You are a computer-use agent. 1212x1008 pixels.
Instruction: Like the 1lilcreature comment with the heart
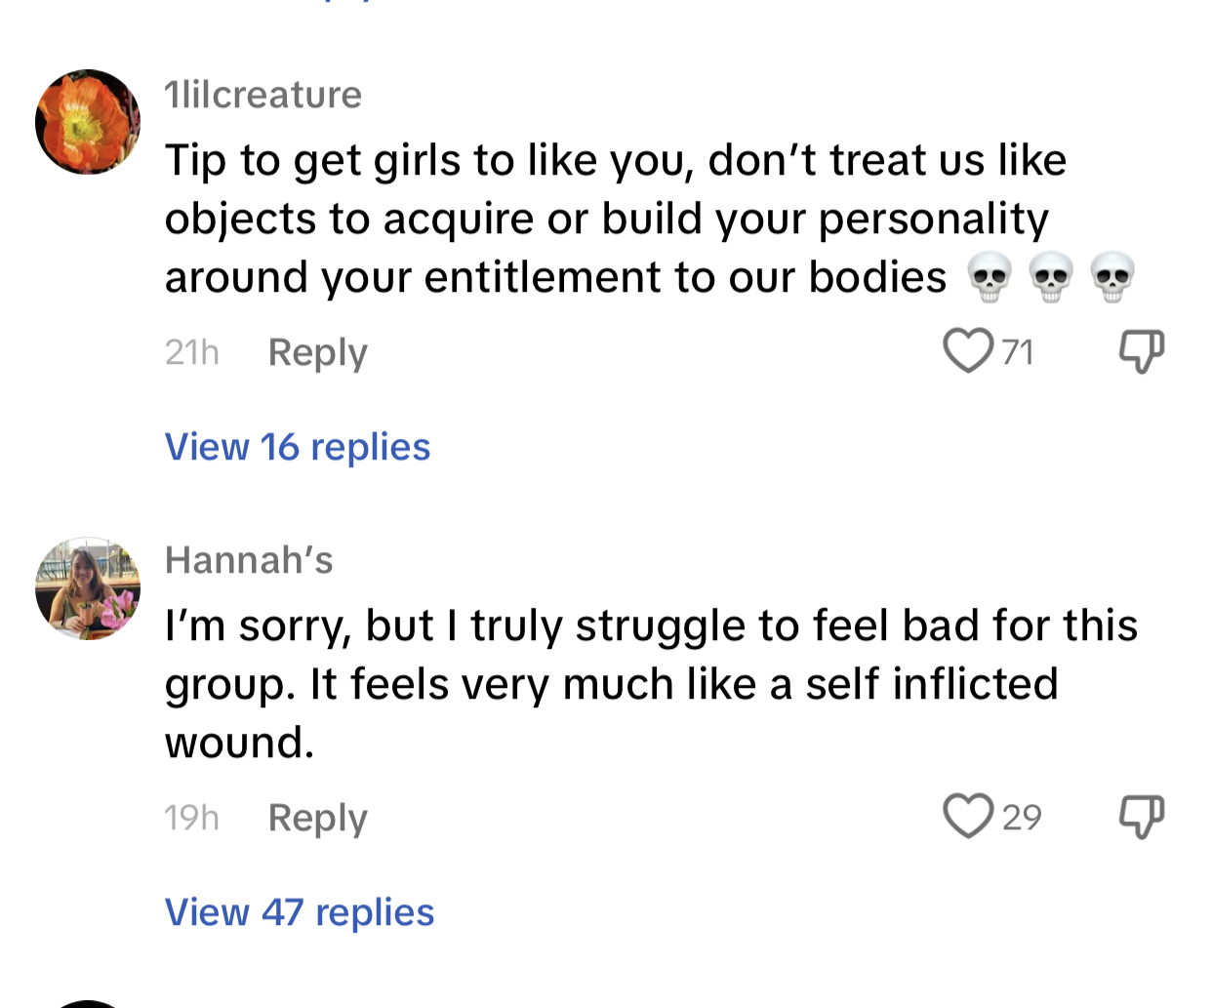[x=967, y=350]
